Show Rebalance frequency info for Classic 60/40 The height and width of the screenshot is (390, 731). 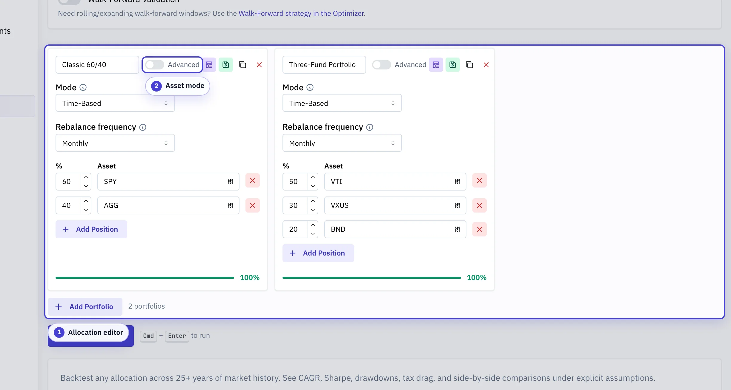(x=143, y=127)
